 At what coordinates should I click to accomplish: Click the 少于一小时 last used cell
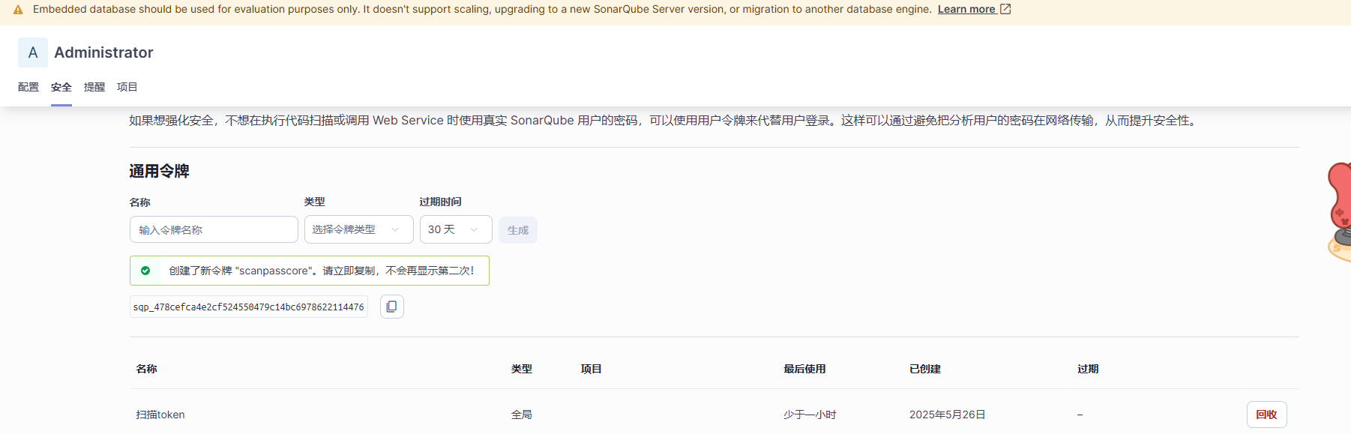810,415
